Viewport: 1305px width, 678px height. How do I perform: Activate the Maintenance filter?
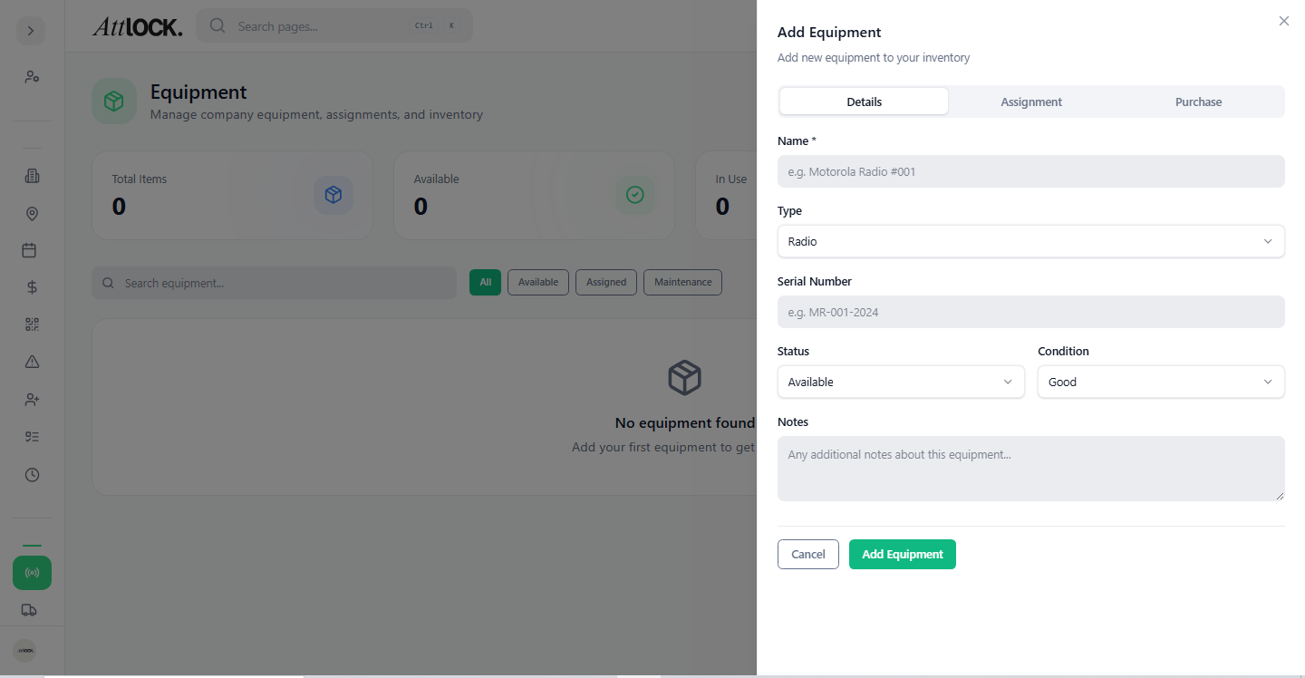pyautogui.click(x=682, y=282)
